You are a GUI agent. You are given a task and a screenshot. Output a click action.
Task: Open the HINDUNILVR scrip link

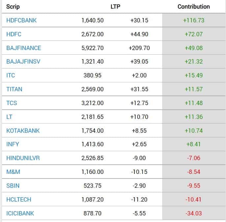23,158
